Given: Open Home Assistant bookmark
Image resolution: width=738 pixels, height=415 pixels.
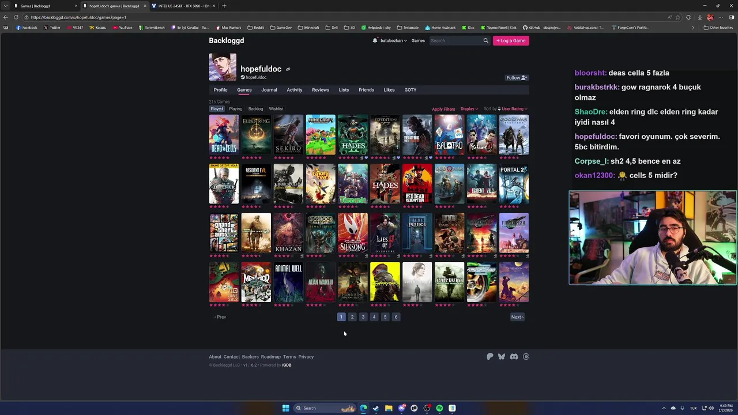Looking at the screenshot, I should (x=440, y=28).
